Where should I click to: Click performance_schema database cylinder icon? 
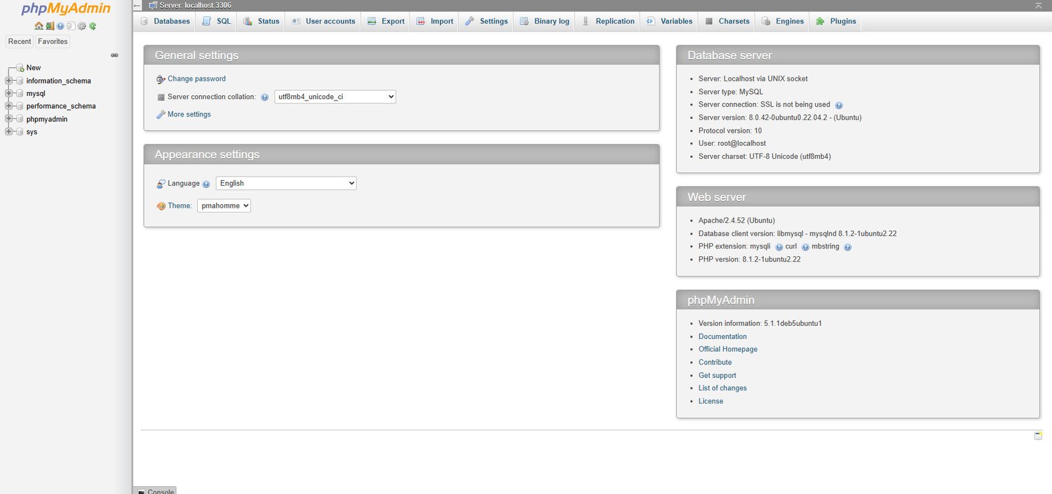20,106
